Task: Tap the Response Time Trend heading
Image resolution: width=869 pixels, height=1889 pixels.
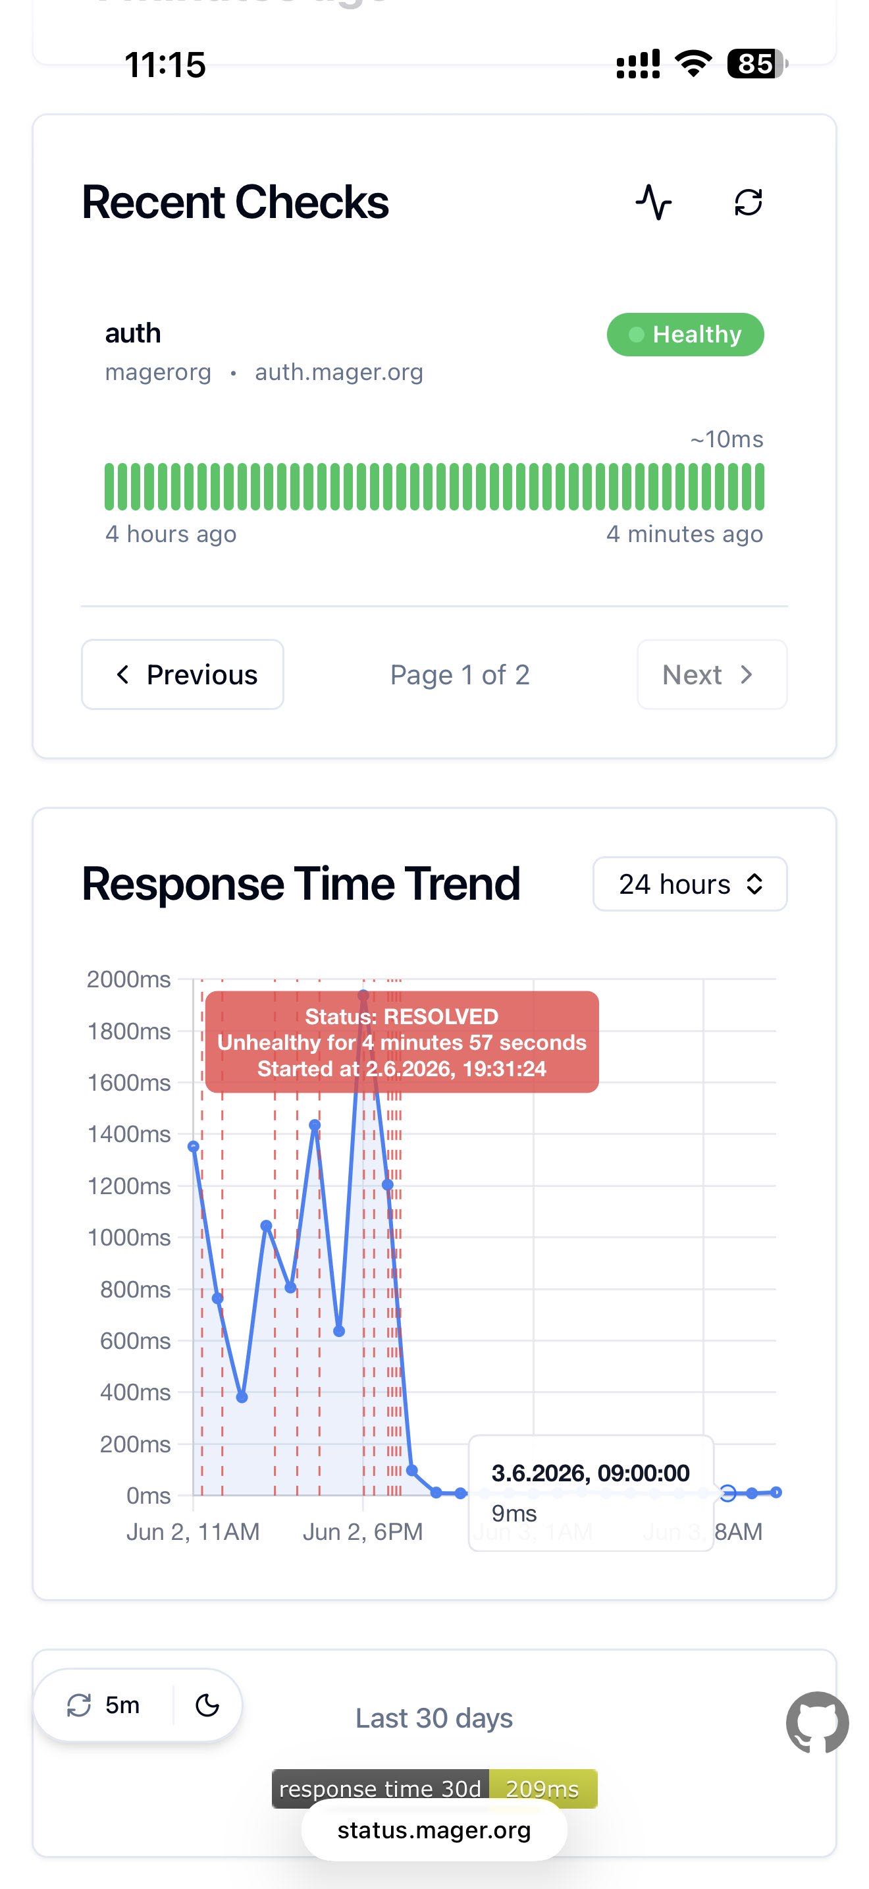Action: coord(300,884)
